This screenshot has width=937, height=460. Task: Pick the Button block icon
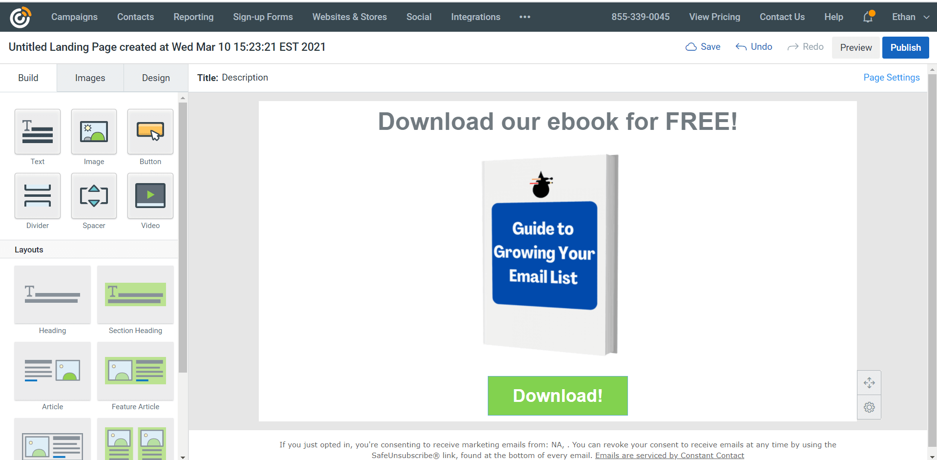(x=150, y=132)
